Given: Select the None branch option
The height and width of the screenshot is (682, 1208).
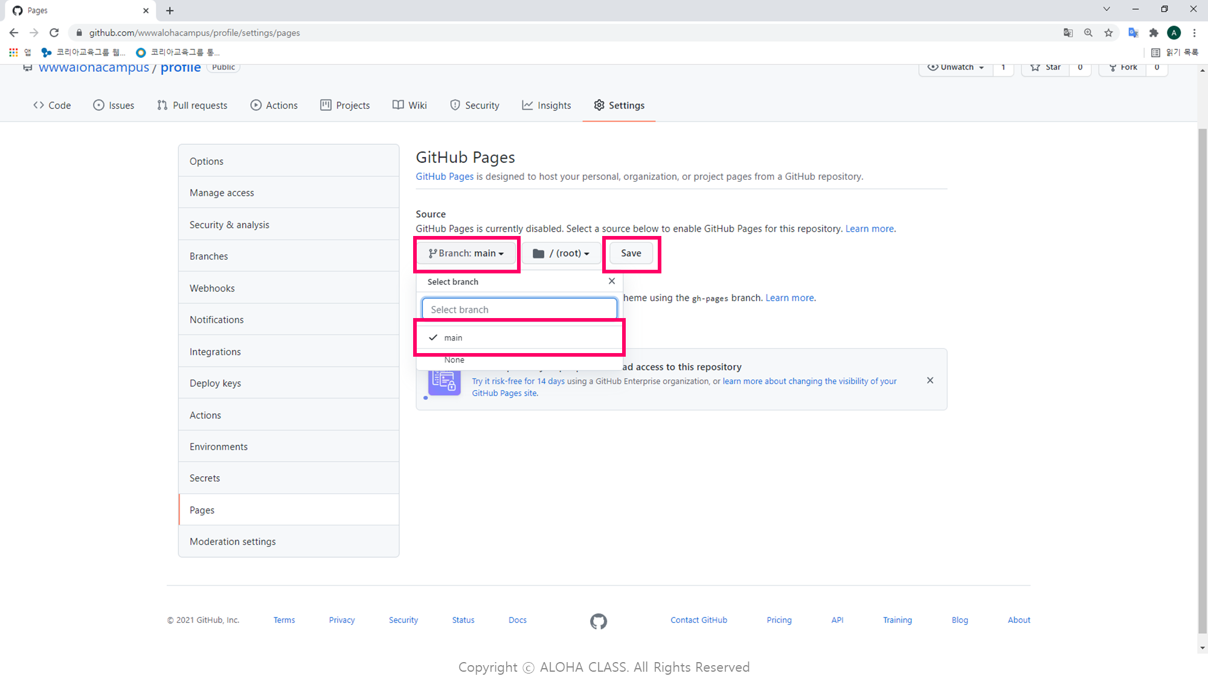Looking at the screenshot, I should coord(519,360).
